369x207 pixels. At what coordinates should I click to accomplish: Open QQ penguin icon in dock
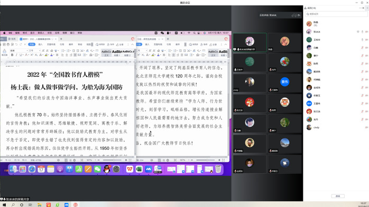[107, 169]
